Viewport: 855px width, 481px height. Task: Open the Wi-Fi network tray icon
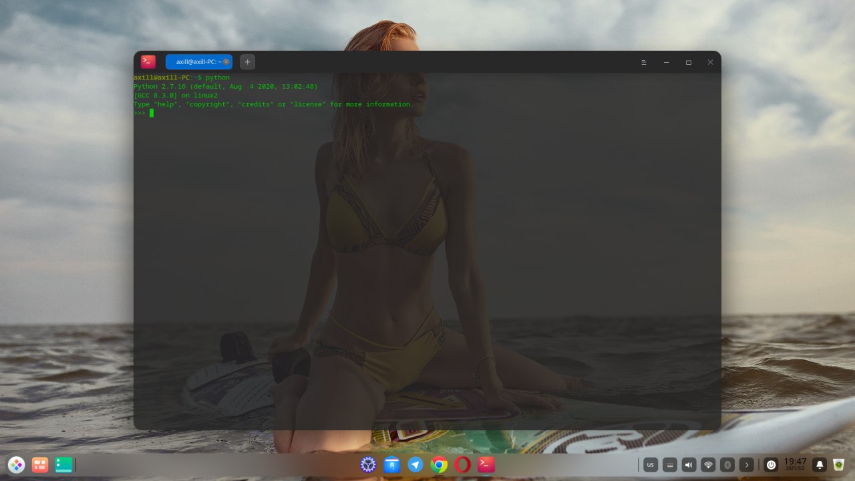[709, 465]
